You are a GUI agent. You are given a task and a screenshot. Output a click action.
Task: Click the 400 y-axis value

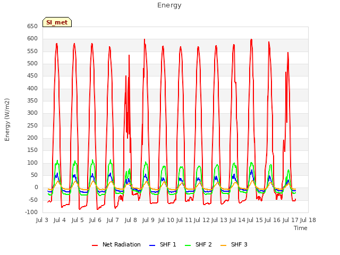tap(32, 89)
